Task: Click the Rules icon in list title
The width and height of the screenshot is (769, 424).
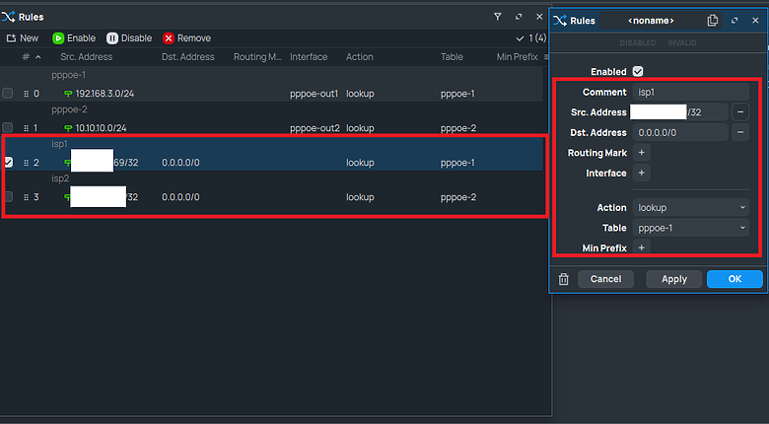Action: (x=8, y=17)
